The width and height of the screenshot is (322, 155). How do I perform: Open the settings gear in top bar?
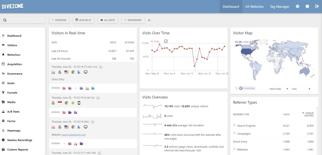(298, 6)
